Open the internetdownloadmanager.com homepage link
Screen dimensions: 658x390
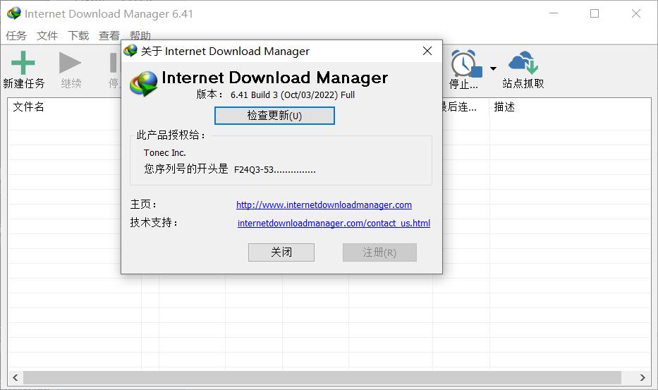tap(324, 205)
